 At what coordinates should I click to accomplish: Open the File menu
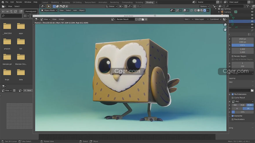(x=7, y=2)
